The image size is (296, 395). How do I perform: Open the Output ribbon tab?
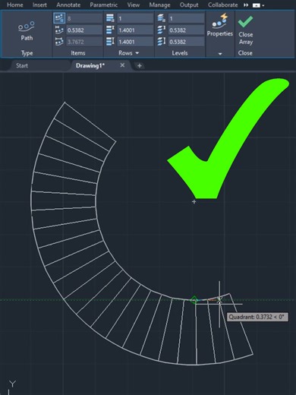coord(189,5)
